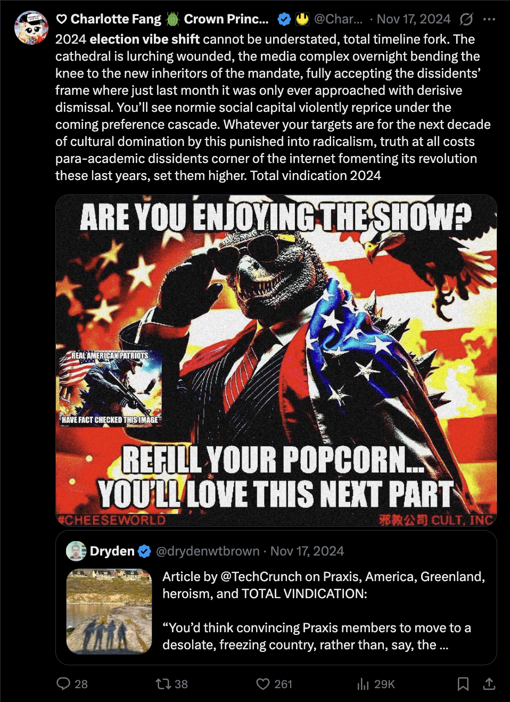510x702 pixels.
Task: Click Dryden's small profile avatar
Action: (x=76, y=551)
